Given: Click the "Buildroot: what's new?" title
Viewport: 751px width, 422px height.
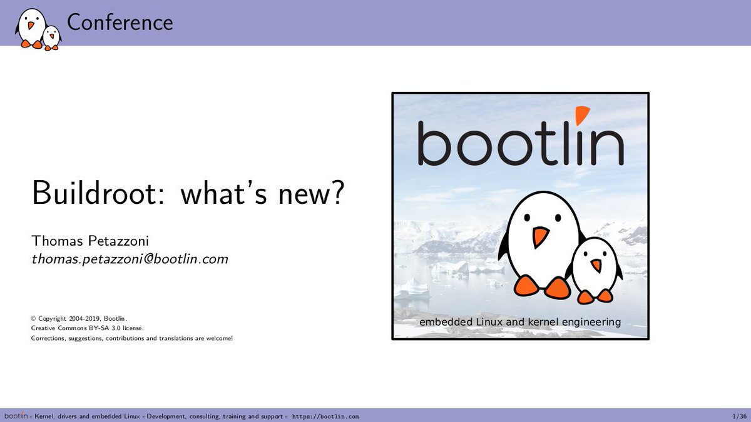Looking at the screenshot, I should pyautogui.click(x=188, y=193).
